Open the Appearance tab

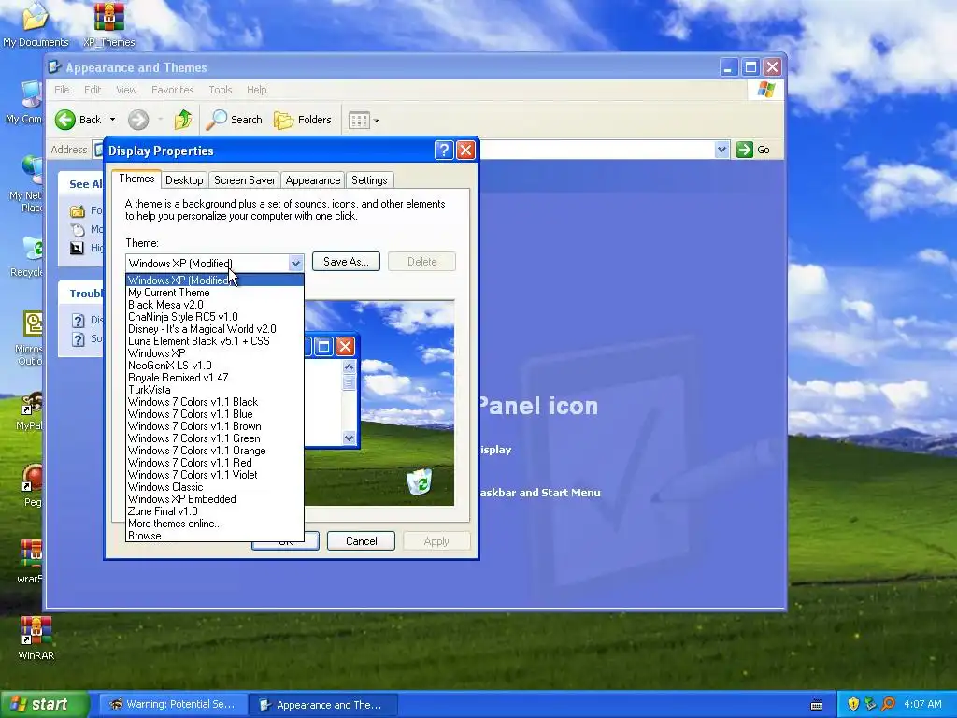pos(312,180)
